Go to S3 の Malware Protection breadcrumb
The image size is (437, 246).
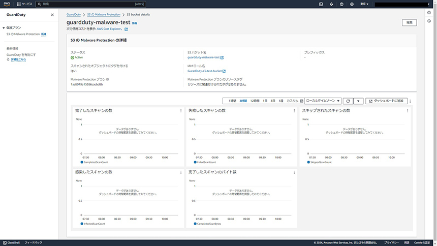pos(104,15)
